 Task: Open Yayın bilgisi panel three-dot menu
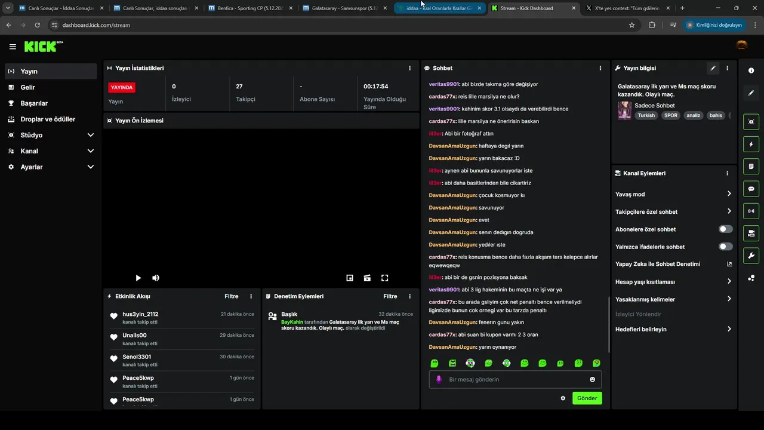coord(727,68)
